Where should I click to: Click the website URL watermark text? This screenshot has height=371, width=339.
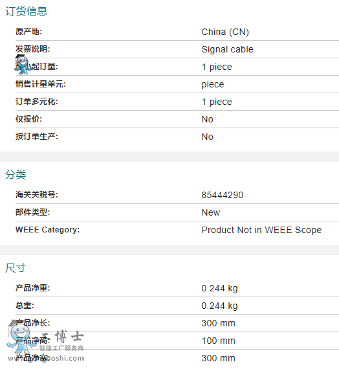click(x=46, y=358)
